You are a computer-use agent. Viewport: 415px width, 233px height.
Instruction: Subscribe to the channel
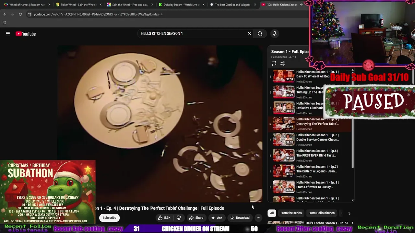click(109, 218)
